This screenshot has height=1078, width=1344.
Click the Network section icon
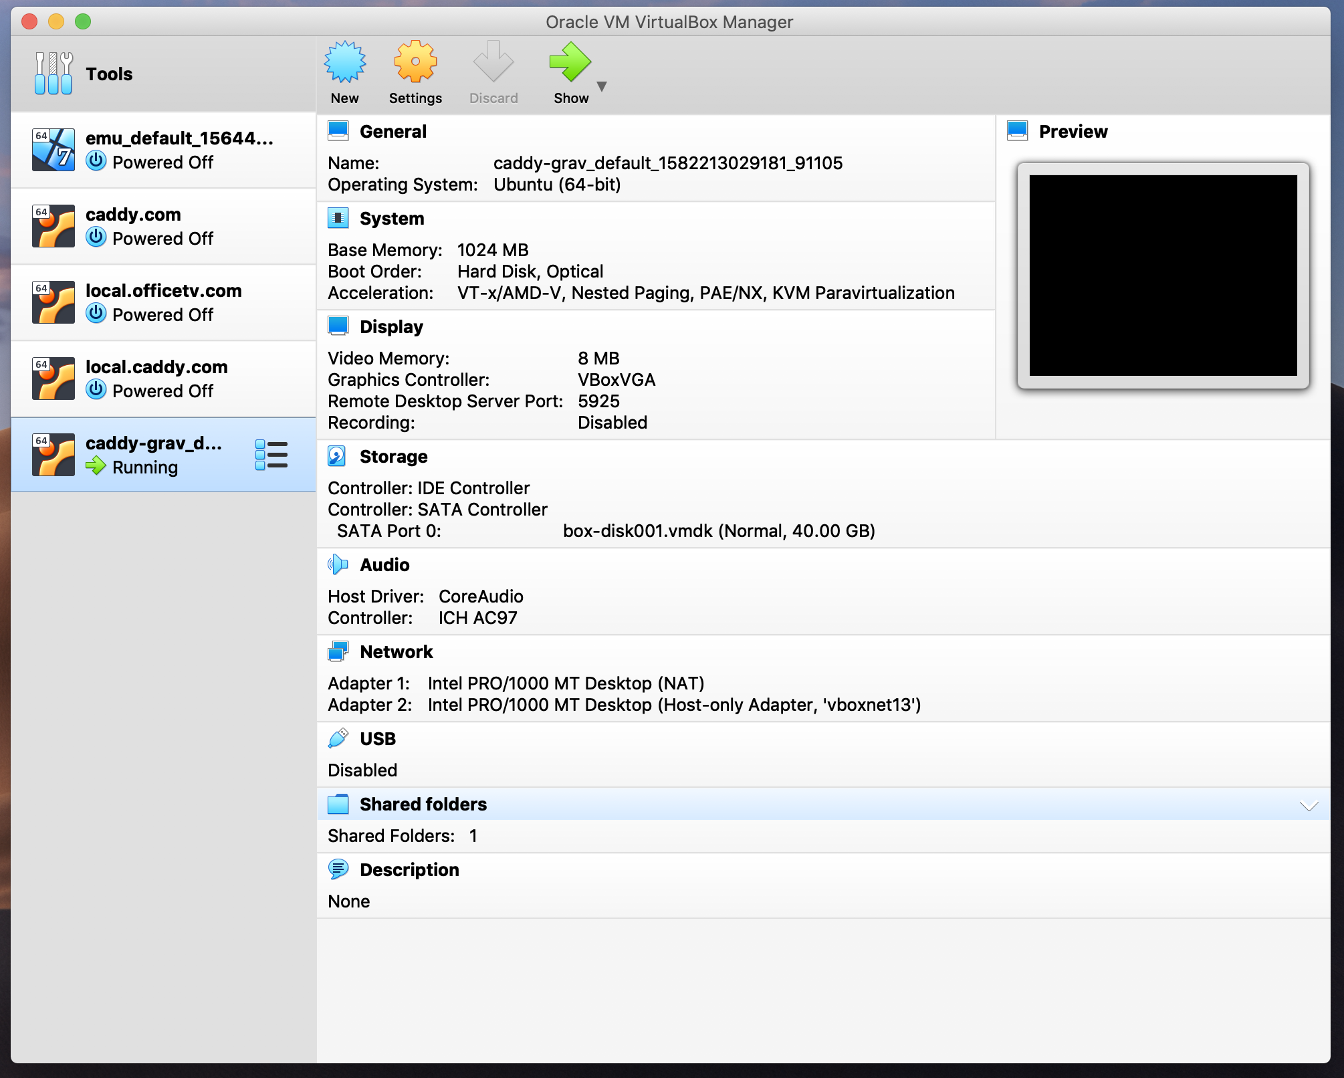[x=338, y=650]
